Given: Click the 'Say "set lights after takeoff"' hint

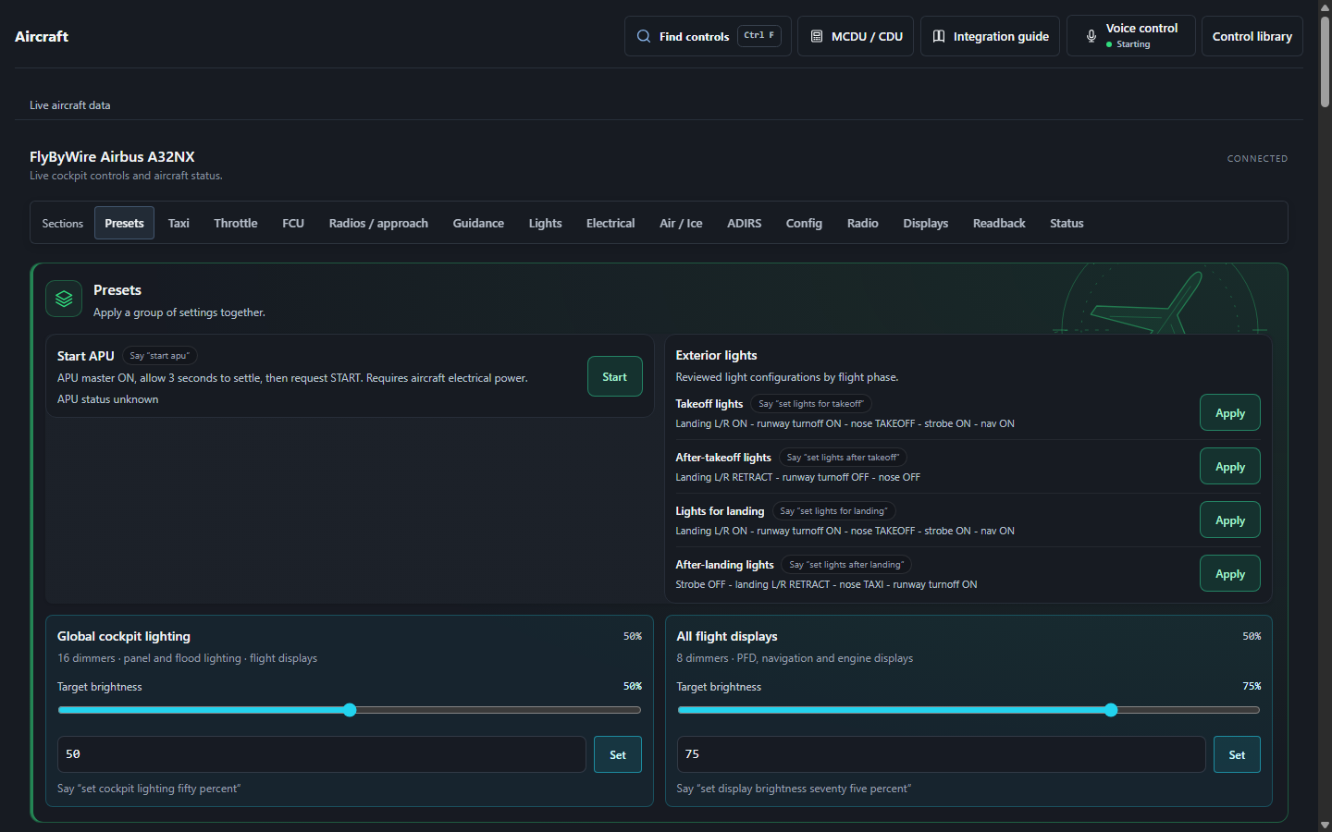Looking at the screenshot, I should (843, 458).
